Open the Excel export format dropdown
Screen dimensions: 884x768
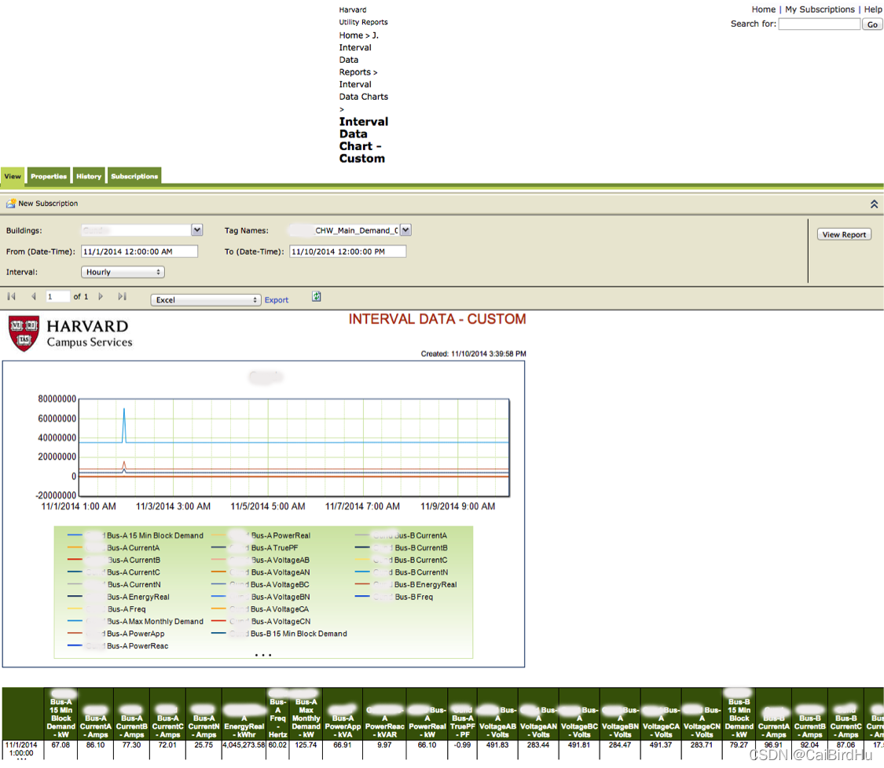(x=206, y=300)
